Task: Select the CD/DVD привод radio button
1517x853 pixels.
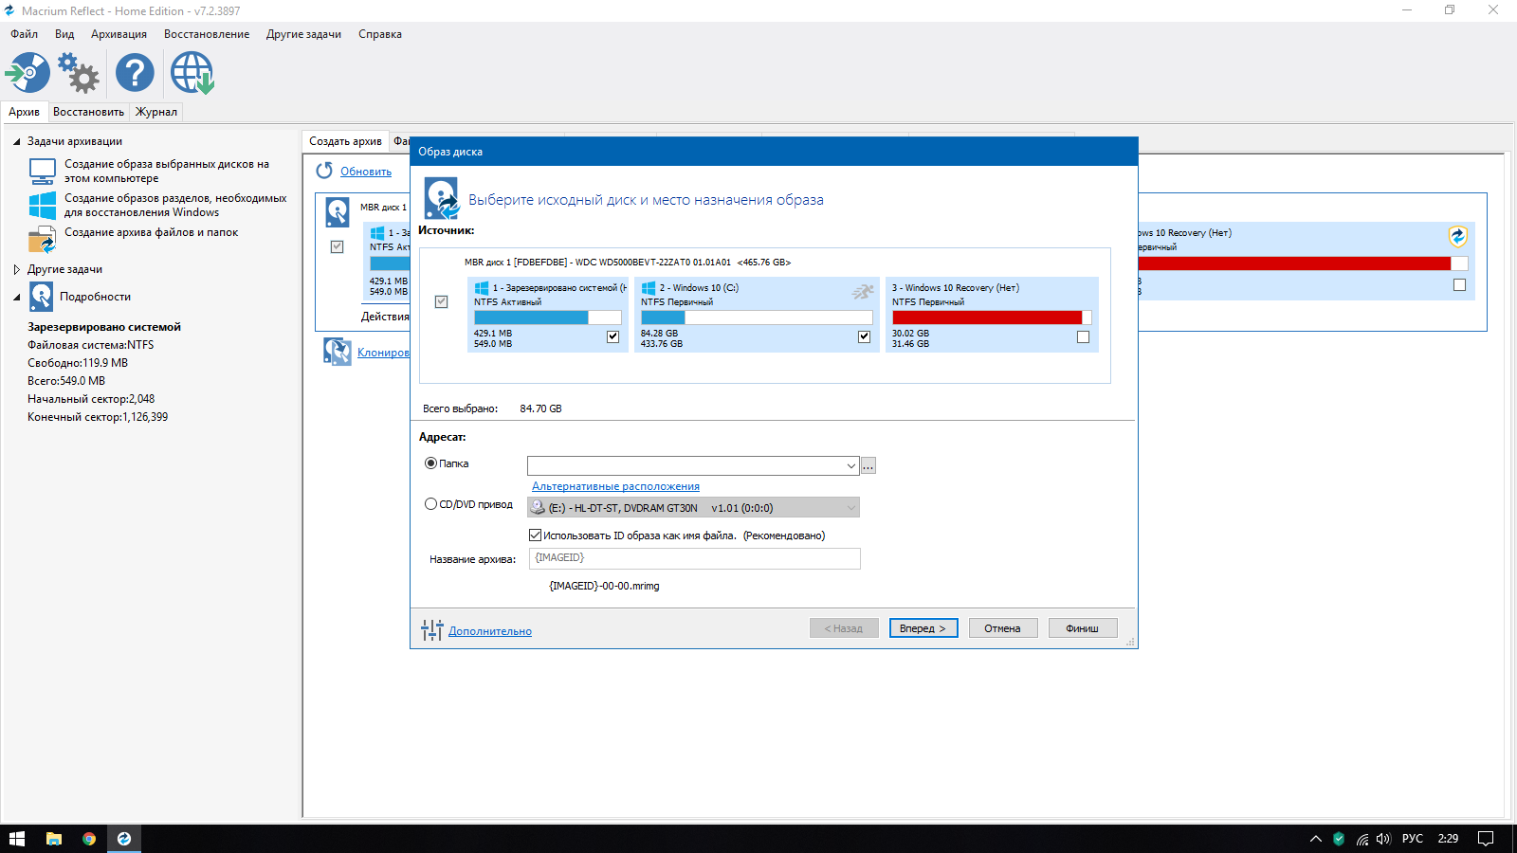Action: tap(430, 504)
